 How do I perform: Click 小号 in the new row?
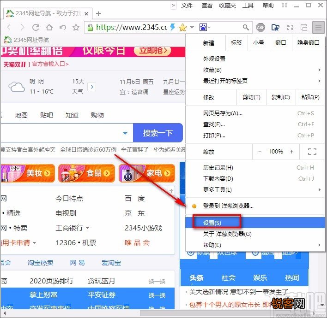pyautogui.click(x=259, y=43)
